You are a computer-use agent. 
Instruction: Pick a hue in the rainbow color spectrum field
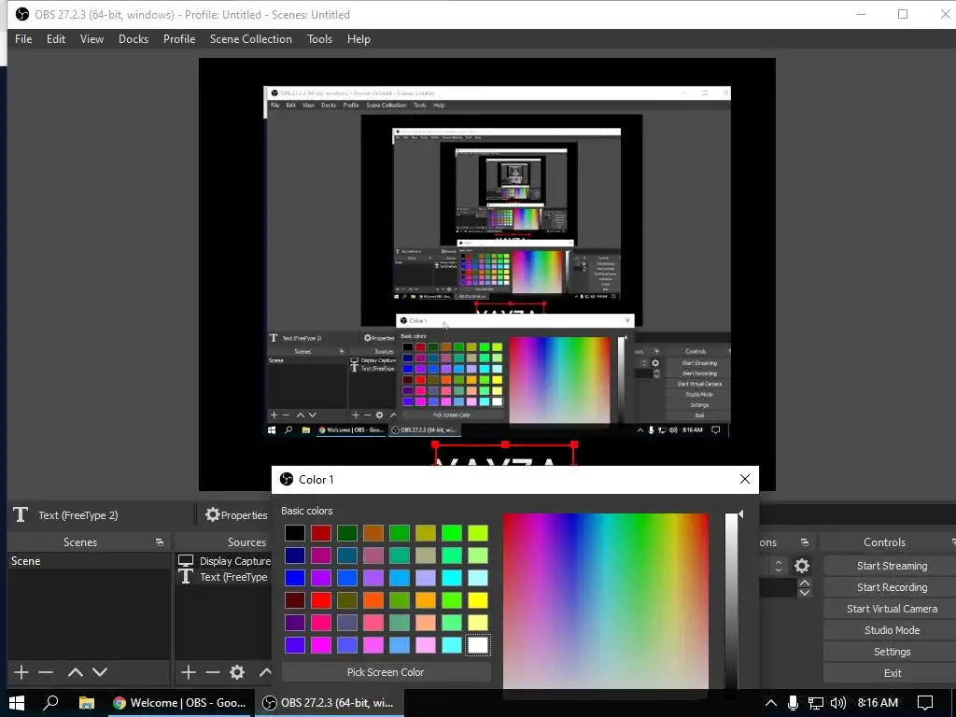(605, 601)
